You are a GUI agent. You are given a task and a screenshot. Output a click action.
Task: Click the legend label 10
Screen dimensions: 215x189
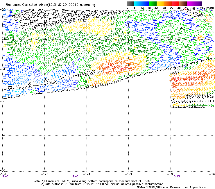(x=142, y=8)
